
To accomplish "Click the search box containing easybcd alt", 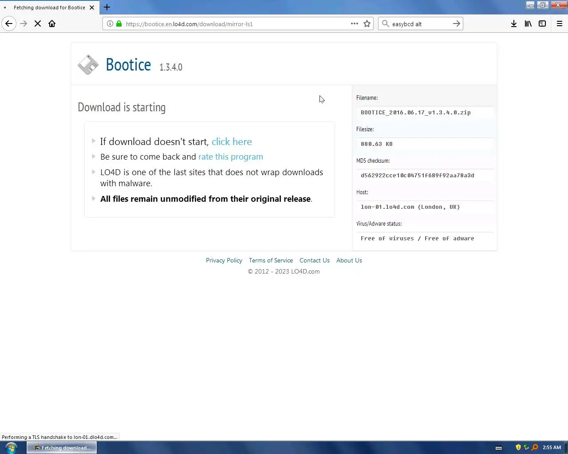I will [x=420, y=24].
